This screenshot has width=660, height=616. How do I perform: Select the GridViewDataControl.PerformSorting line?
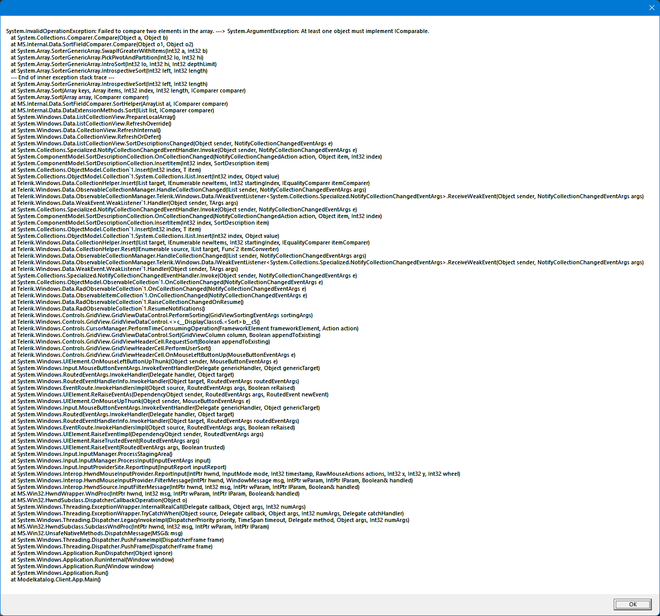click(162, 315)
